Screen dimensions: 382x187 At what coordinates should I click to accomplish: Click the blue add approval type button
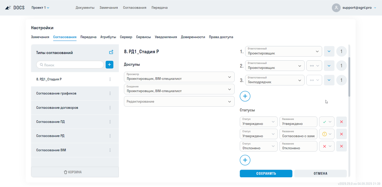[109, 65]
